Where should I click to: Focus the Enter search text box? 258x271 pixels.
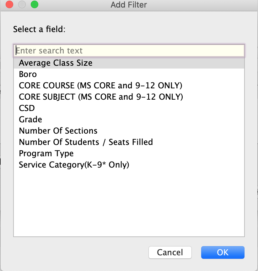pyautogui.click(x=129, y=51)
